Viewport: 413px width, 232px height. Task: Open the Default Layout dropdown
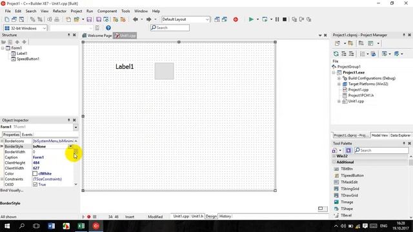click(x=207, y=19)
